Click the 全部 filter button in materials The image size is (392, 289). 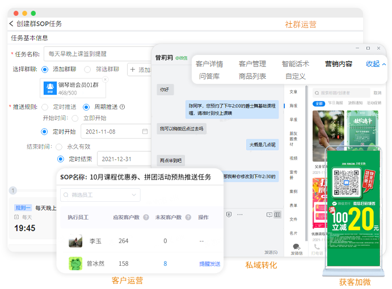click(x=319, y=104)
